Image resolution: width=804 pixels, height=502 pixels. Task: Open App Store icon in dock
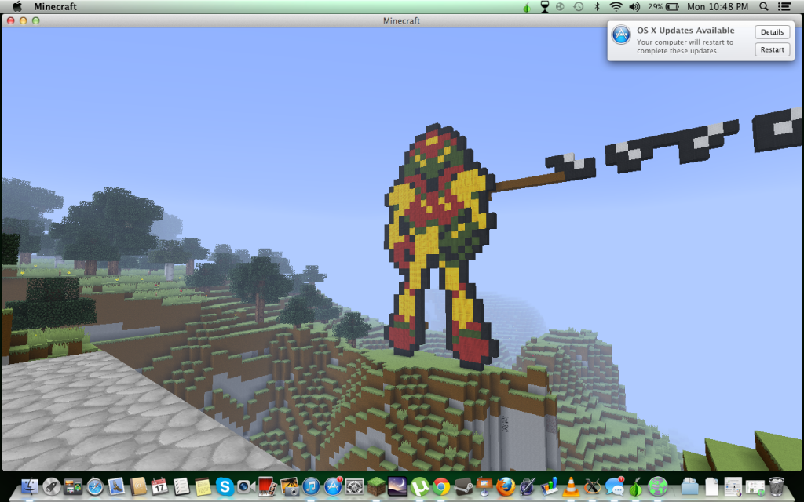pyautogui.click(x=333, y=486)
